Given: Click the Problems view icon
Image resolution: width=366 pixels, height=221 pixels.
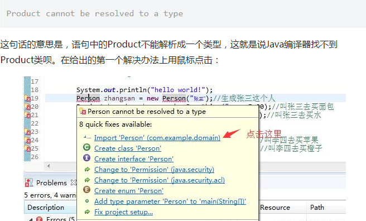Looking at the screenshot, I should click(29, 182).
